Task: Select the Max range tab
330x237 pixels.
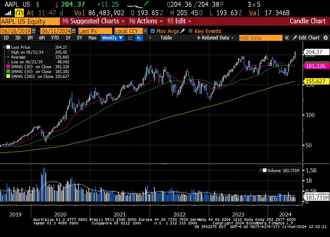Action: coord(92,38)
